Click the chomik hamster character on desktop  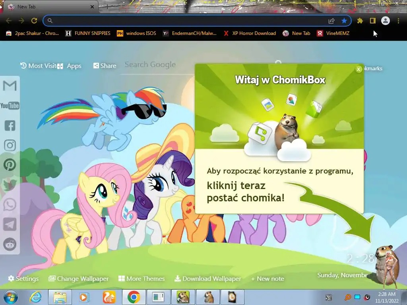(x=387, y=266)
